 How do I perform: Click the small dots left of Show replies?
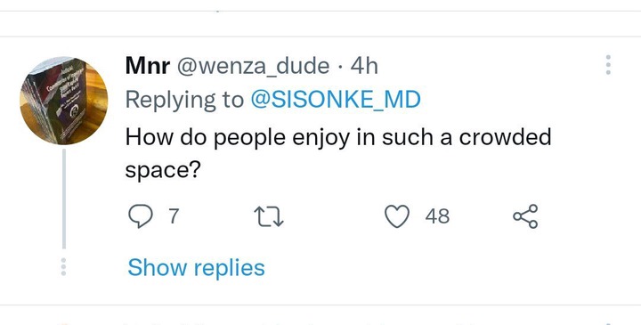63,266
